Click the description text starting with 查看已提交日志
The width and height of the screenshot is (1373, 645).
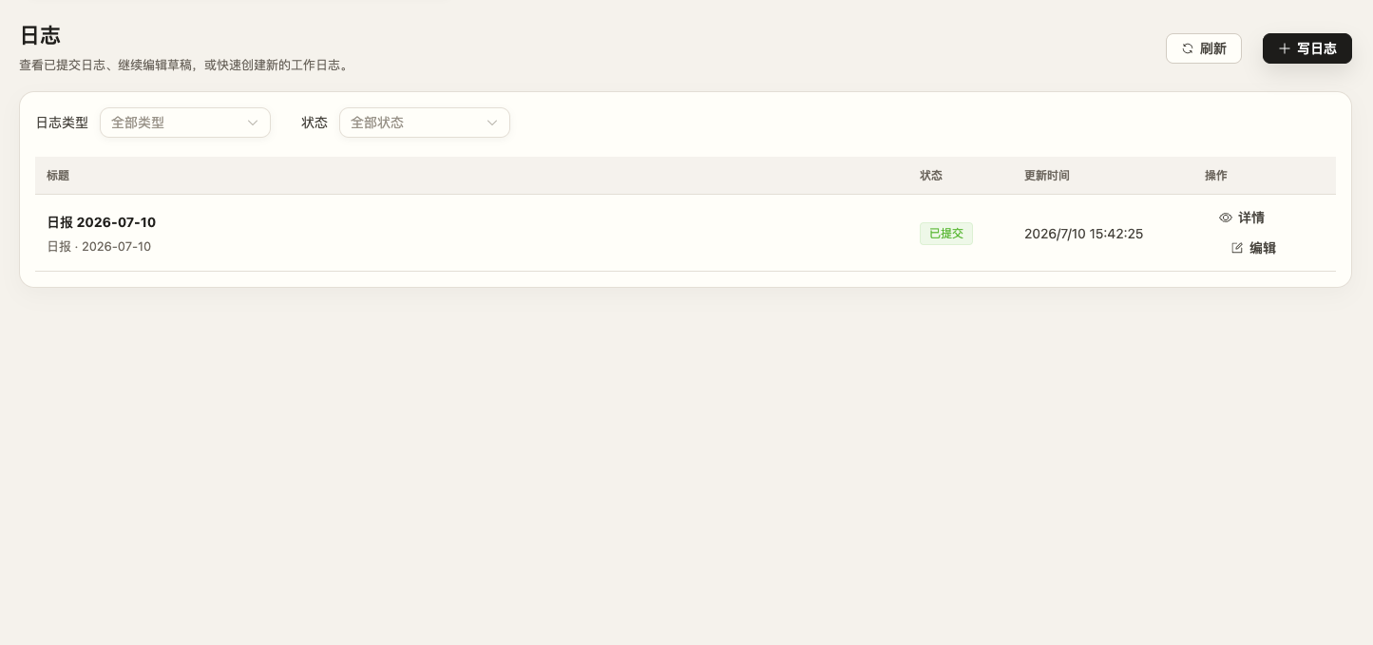(186, 66)
